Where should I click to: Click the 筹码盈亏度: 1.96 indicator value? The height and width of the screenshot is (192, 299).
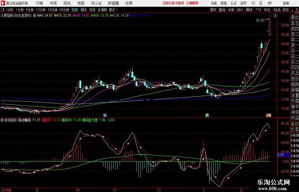click(x=94, y=120)
